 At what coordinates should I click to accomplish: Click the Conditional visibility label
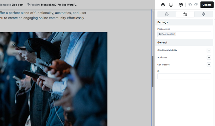(x=167, y=50)
